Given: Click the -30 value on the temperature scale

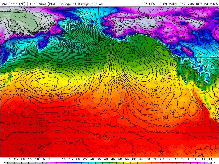Looking at the screenshot, I should coord(8,159).
